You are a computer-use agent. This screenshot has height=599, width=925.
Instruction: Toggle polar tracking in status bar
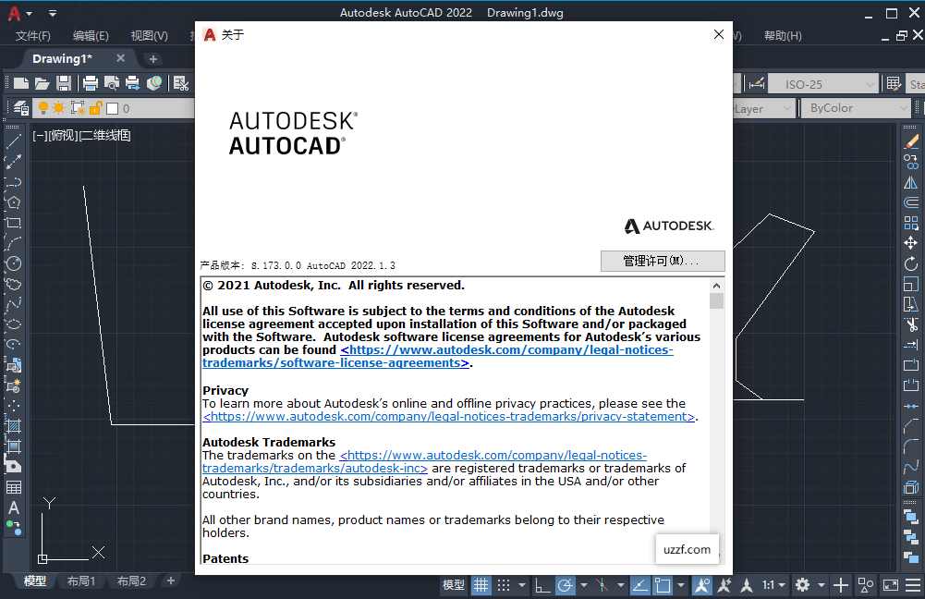[565, 585]
